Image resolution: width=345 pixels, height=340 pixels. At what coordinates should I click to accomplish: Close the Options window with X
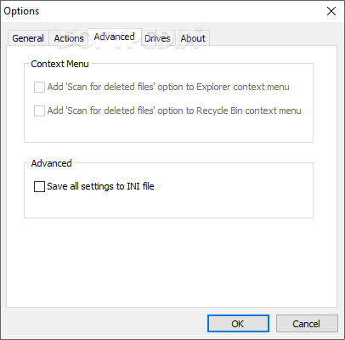pos(331,11)
